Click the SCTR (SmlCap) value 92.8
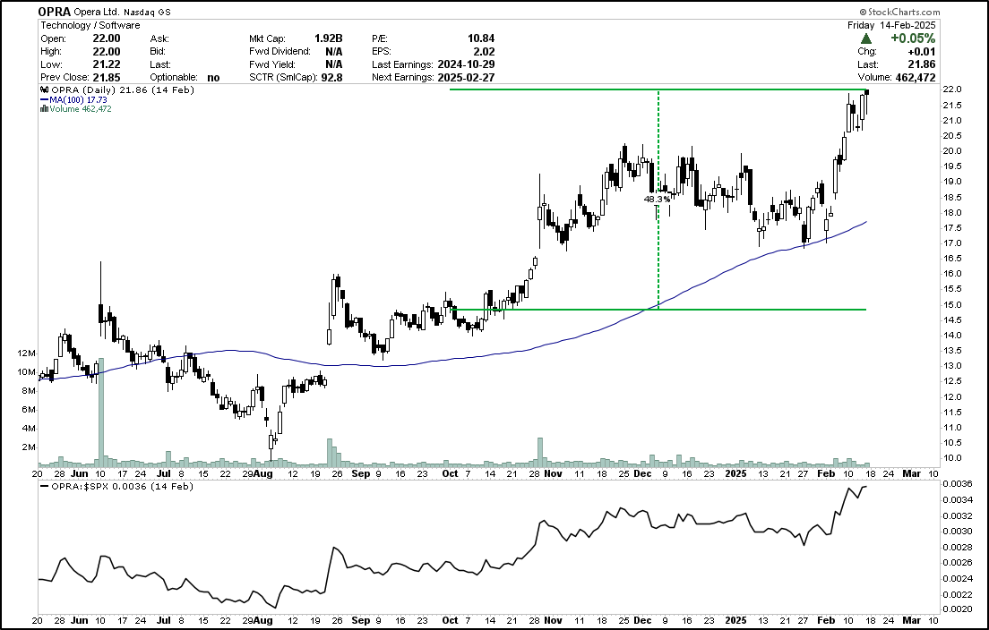This screenshot has width=989, height=630. (331, 78)
